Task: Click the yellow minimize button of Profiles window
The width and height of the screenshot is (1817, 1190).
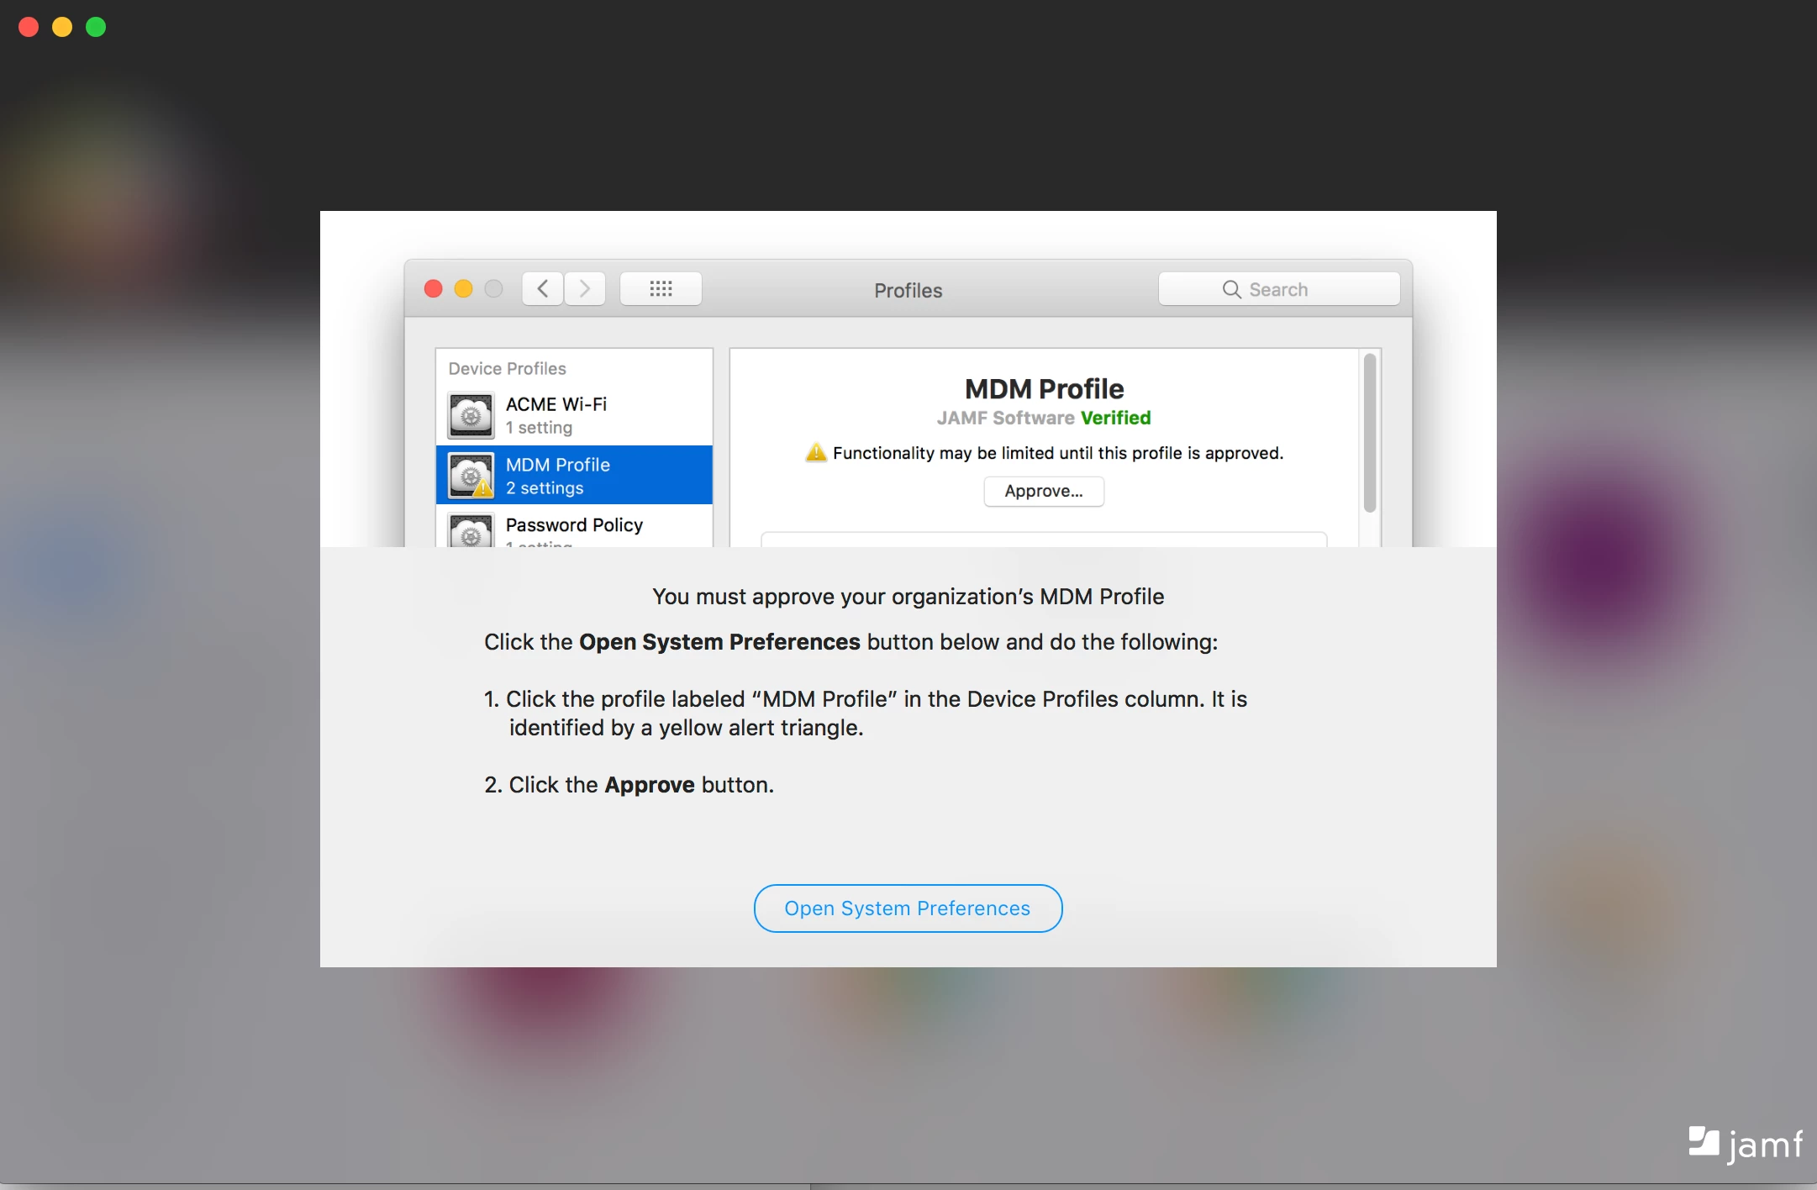Action: click(463, 289)
